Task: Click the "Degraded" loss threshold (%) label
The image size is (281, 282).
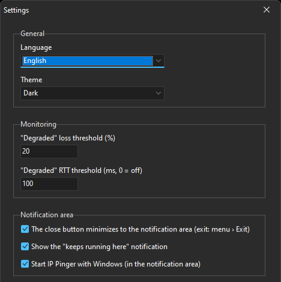Action: tap(68, 138)
